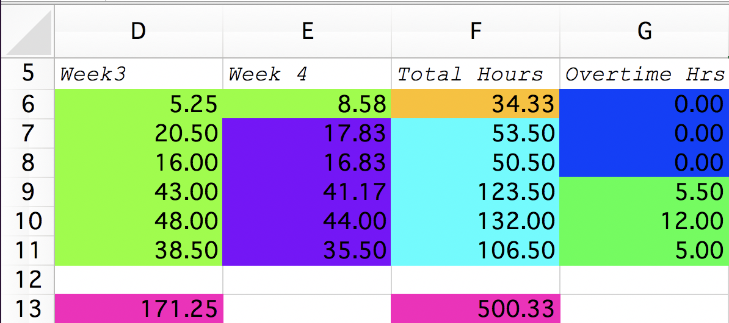Select green cell containing 12.00
The image size is (729, 323).
click(644, 221)
